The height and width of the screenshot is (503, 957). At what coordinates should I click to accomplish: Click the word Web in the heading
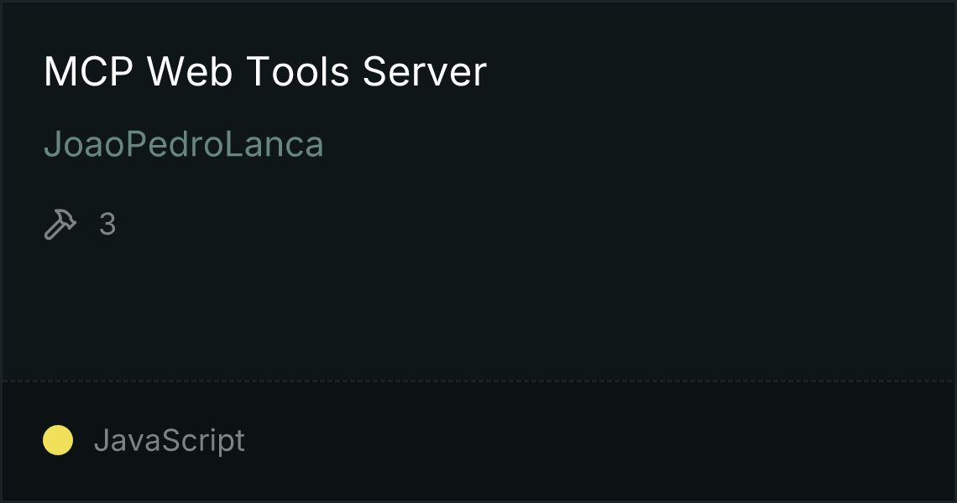click(190, 71)
